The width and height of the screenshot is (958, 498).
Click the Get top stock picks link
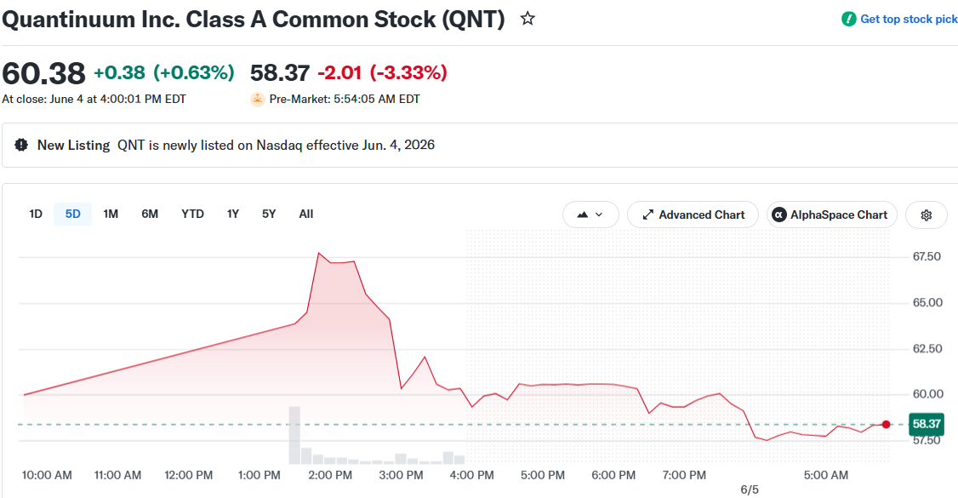click(909, 19)
